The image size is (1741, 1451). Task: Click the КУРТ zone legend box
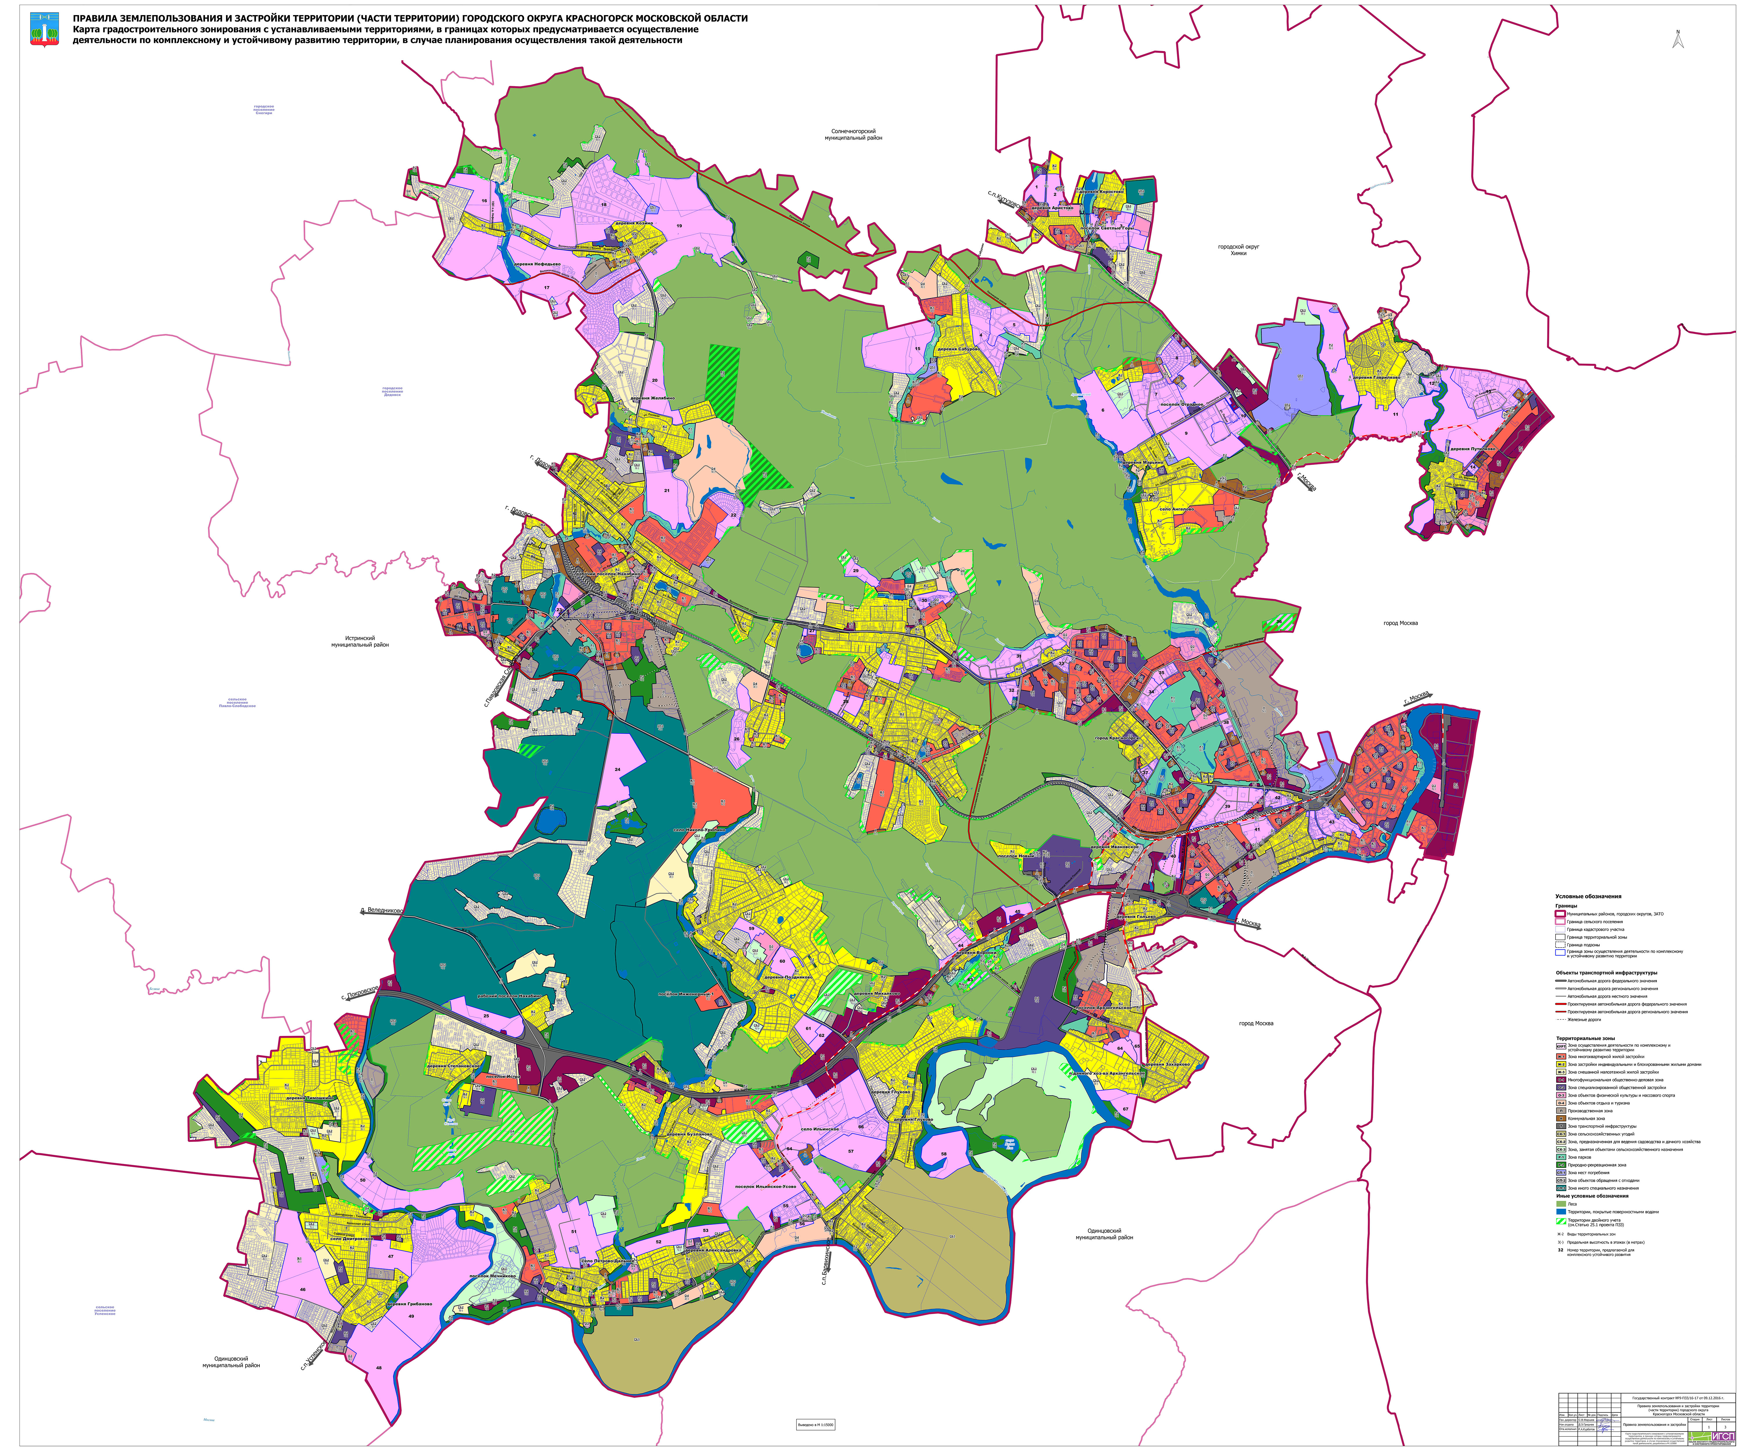pyautogui.click(x=1561, y=1046)
